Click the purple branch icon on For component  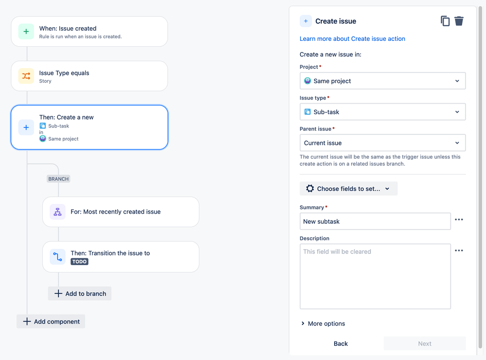pyautogui.click(x=57, y=212)
